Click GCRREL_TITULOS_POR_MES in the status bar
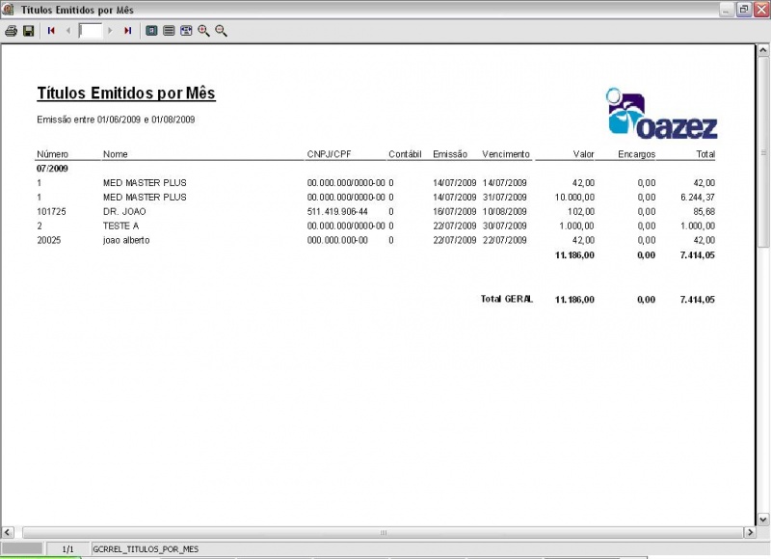The image size is (771, 559). click(146, 549)
